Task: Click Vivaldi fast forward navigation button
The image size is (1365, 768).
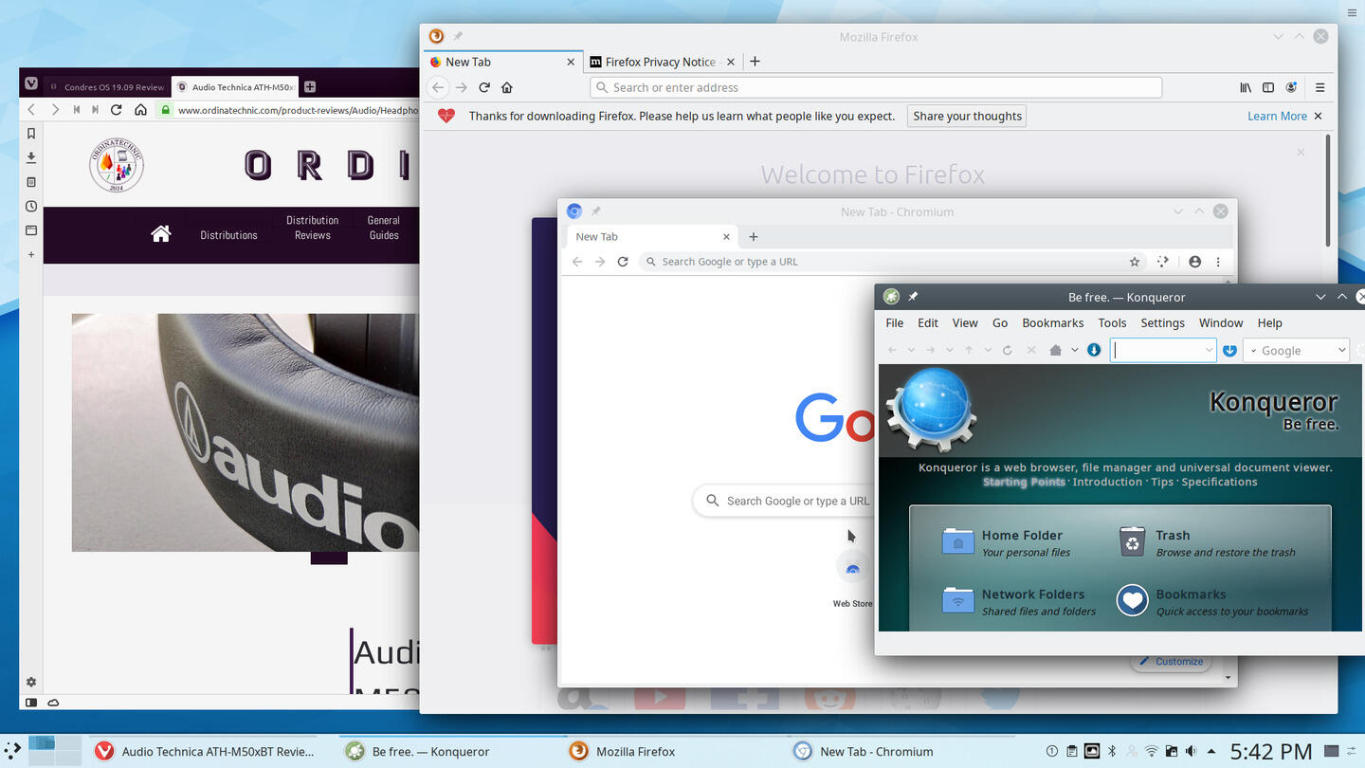Action: pyautogui.click(x=95, y=110)
